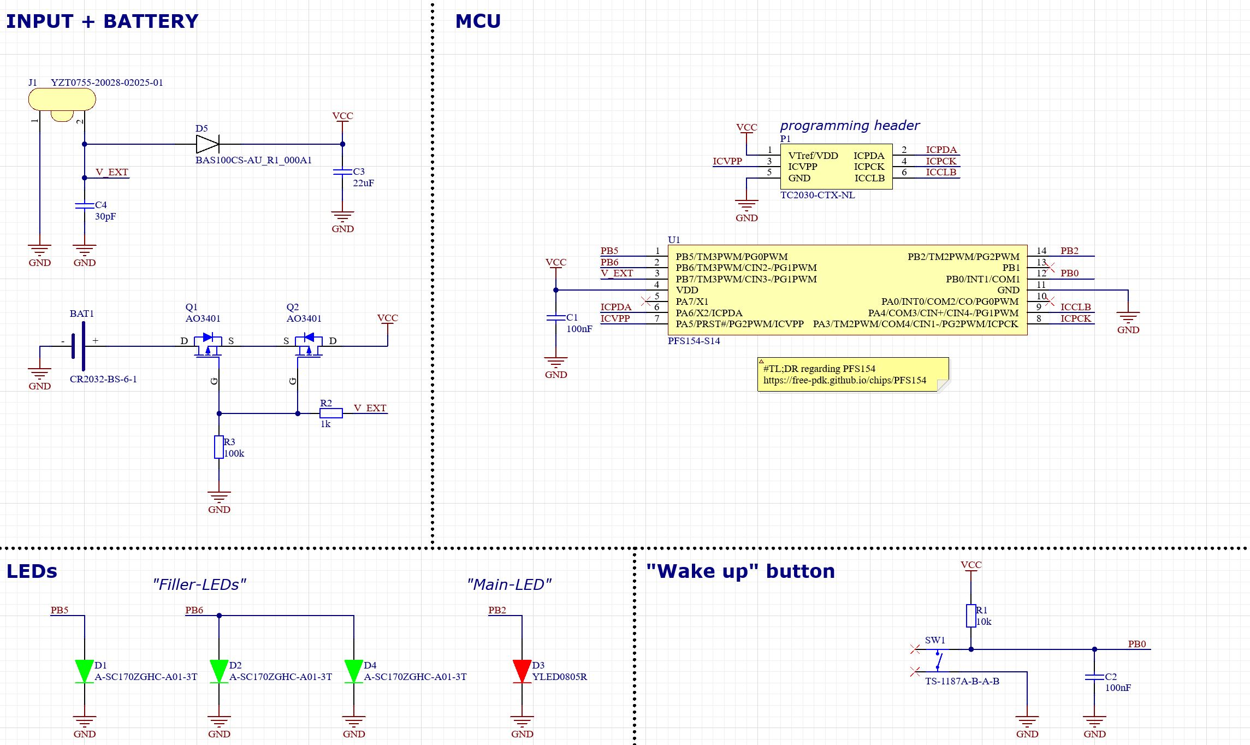Collapse the yellow note's corner triangle
The height and width of the screenshot is (745, 1250).
coord(761,361)
